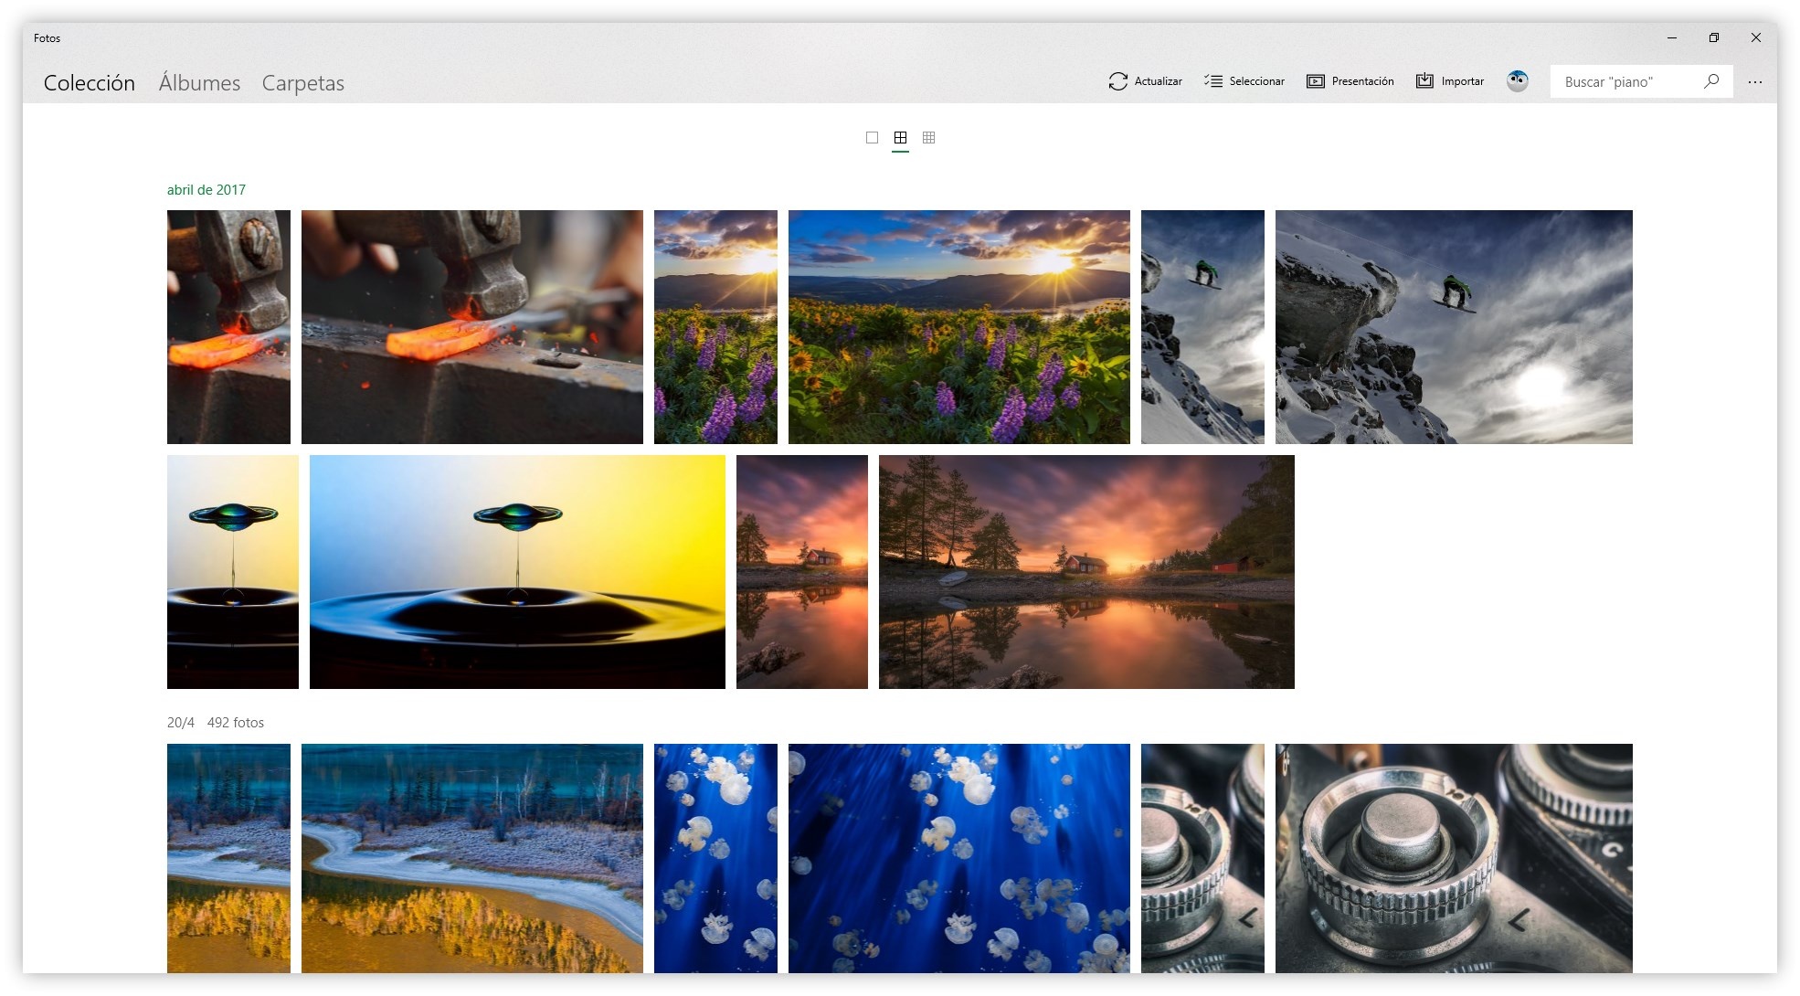Switch to small thumbnails grid view
Screen dimensions: 1800x996
coord(928,138)
